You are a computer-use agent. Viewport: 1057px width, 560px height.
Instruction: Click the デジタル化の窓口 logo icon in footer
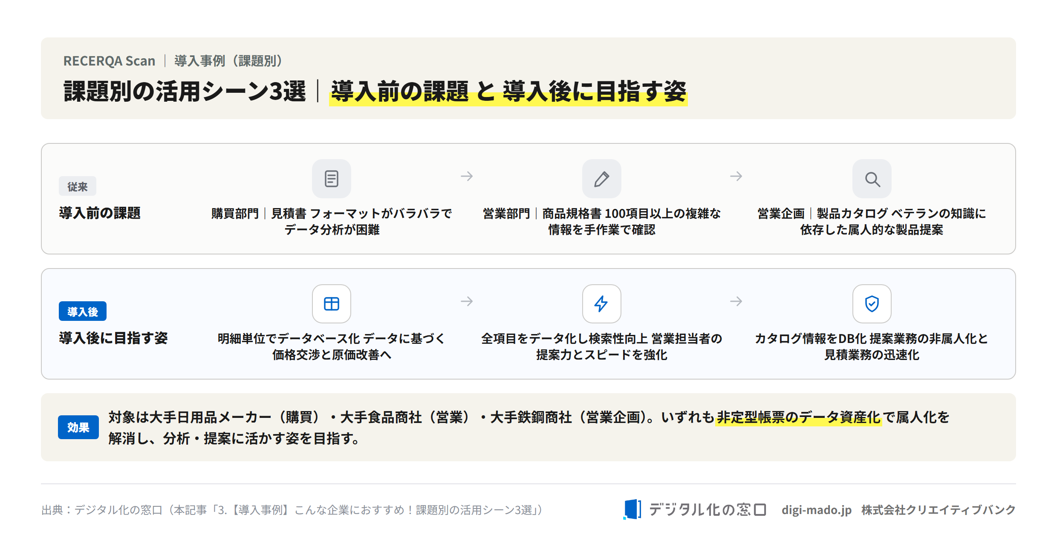[x=632, y=509]
